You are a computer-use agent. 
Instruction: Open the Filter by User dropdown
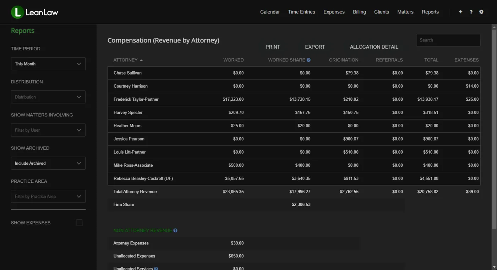pyautogui.click(x=48, y=130)
